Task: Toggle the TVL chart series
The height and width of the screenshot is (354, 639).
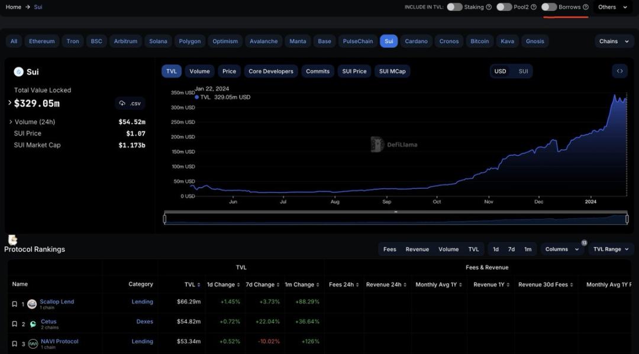Action: [172, 71]
